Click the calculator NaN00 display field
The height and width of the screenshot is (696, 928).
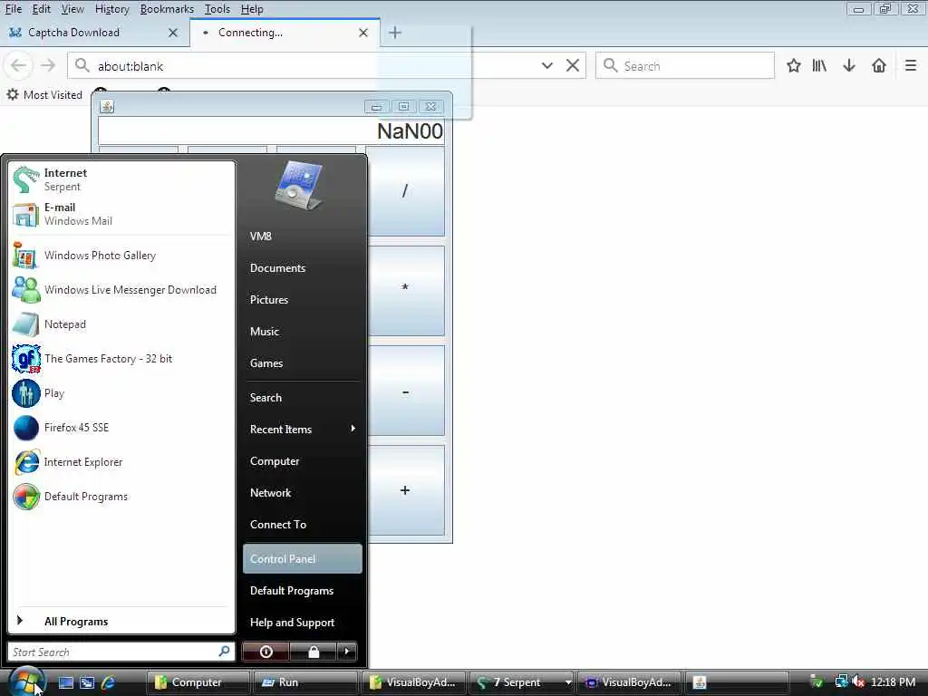pos(271,130)
